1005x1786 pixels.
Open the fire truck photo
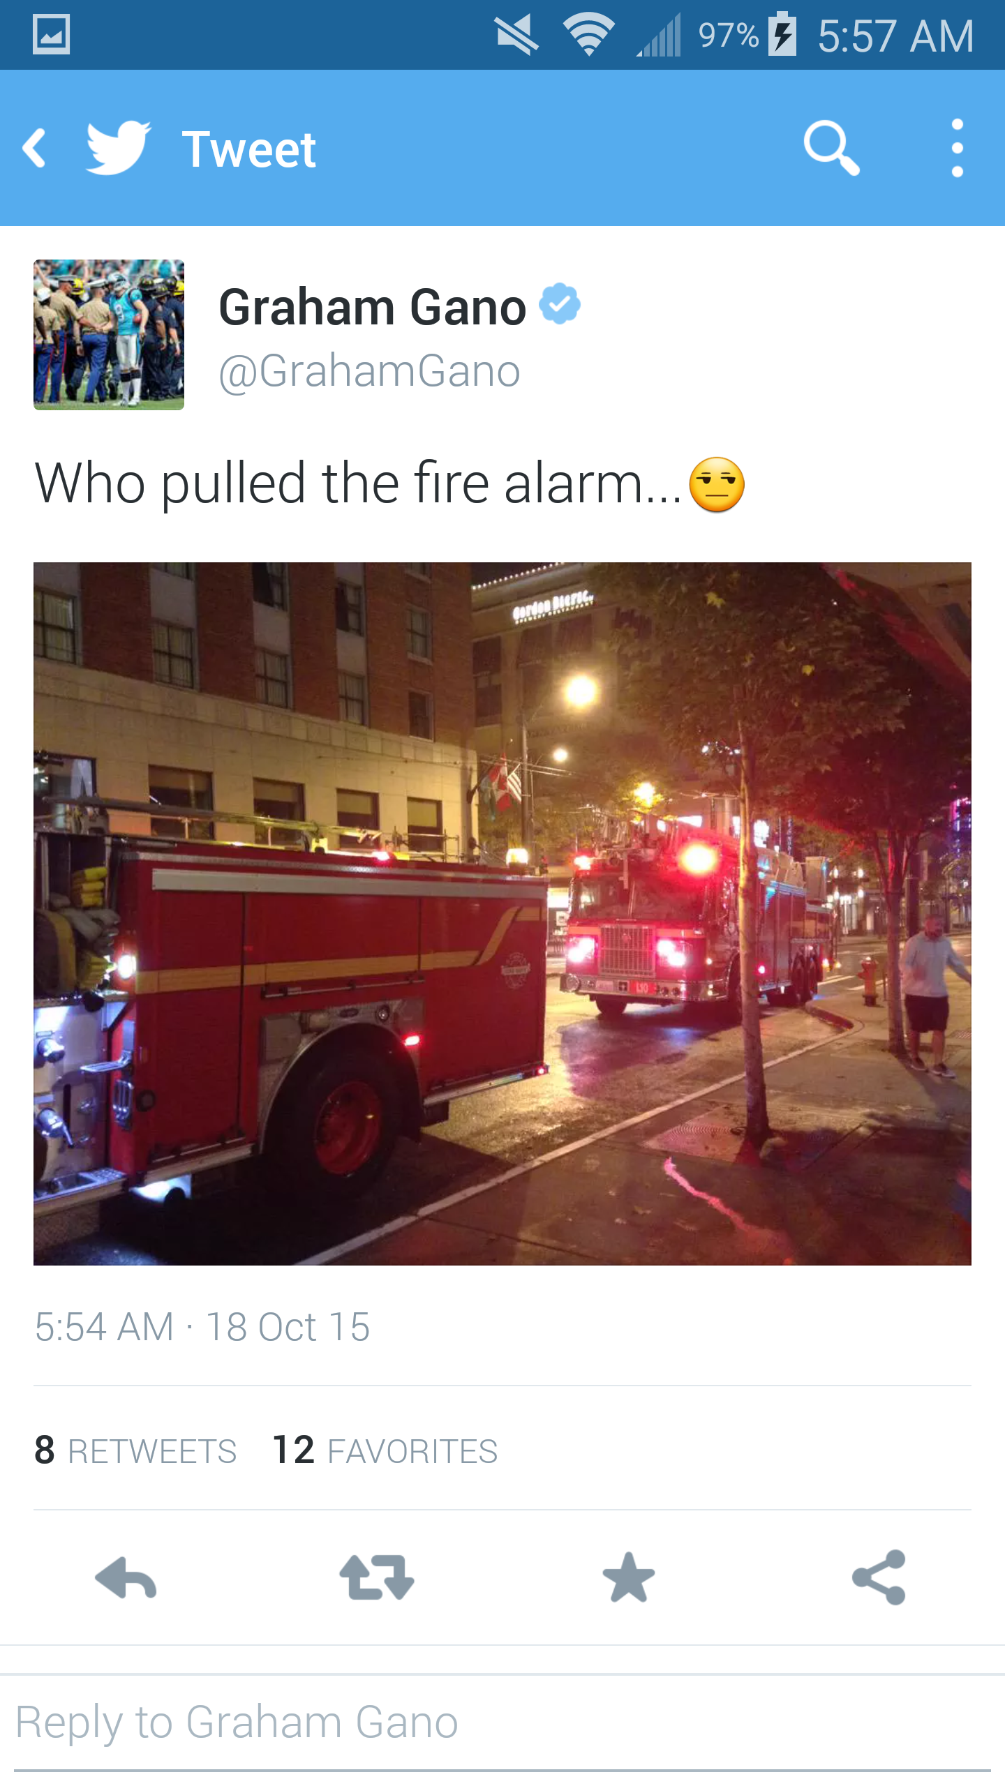pyautogui.click(x=502, y=914)
